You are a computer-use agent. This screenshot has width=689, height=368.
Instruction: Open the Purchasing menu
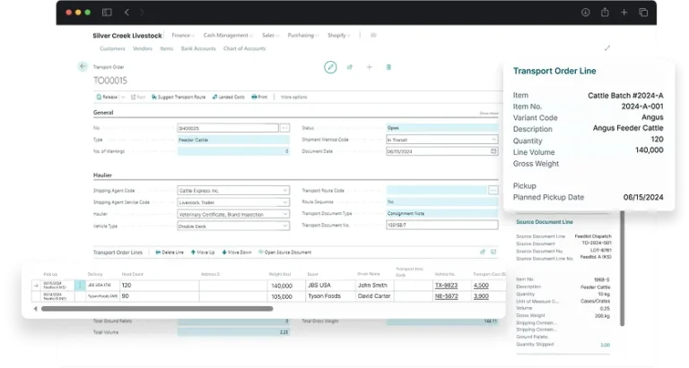point(302,35)
